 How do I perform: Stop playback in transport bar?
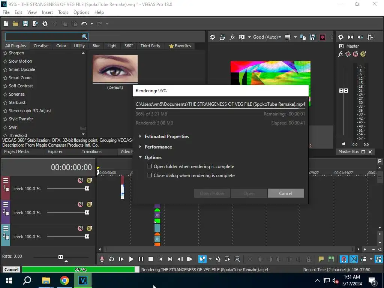(x=151, y=259)
